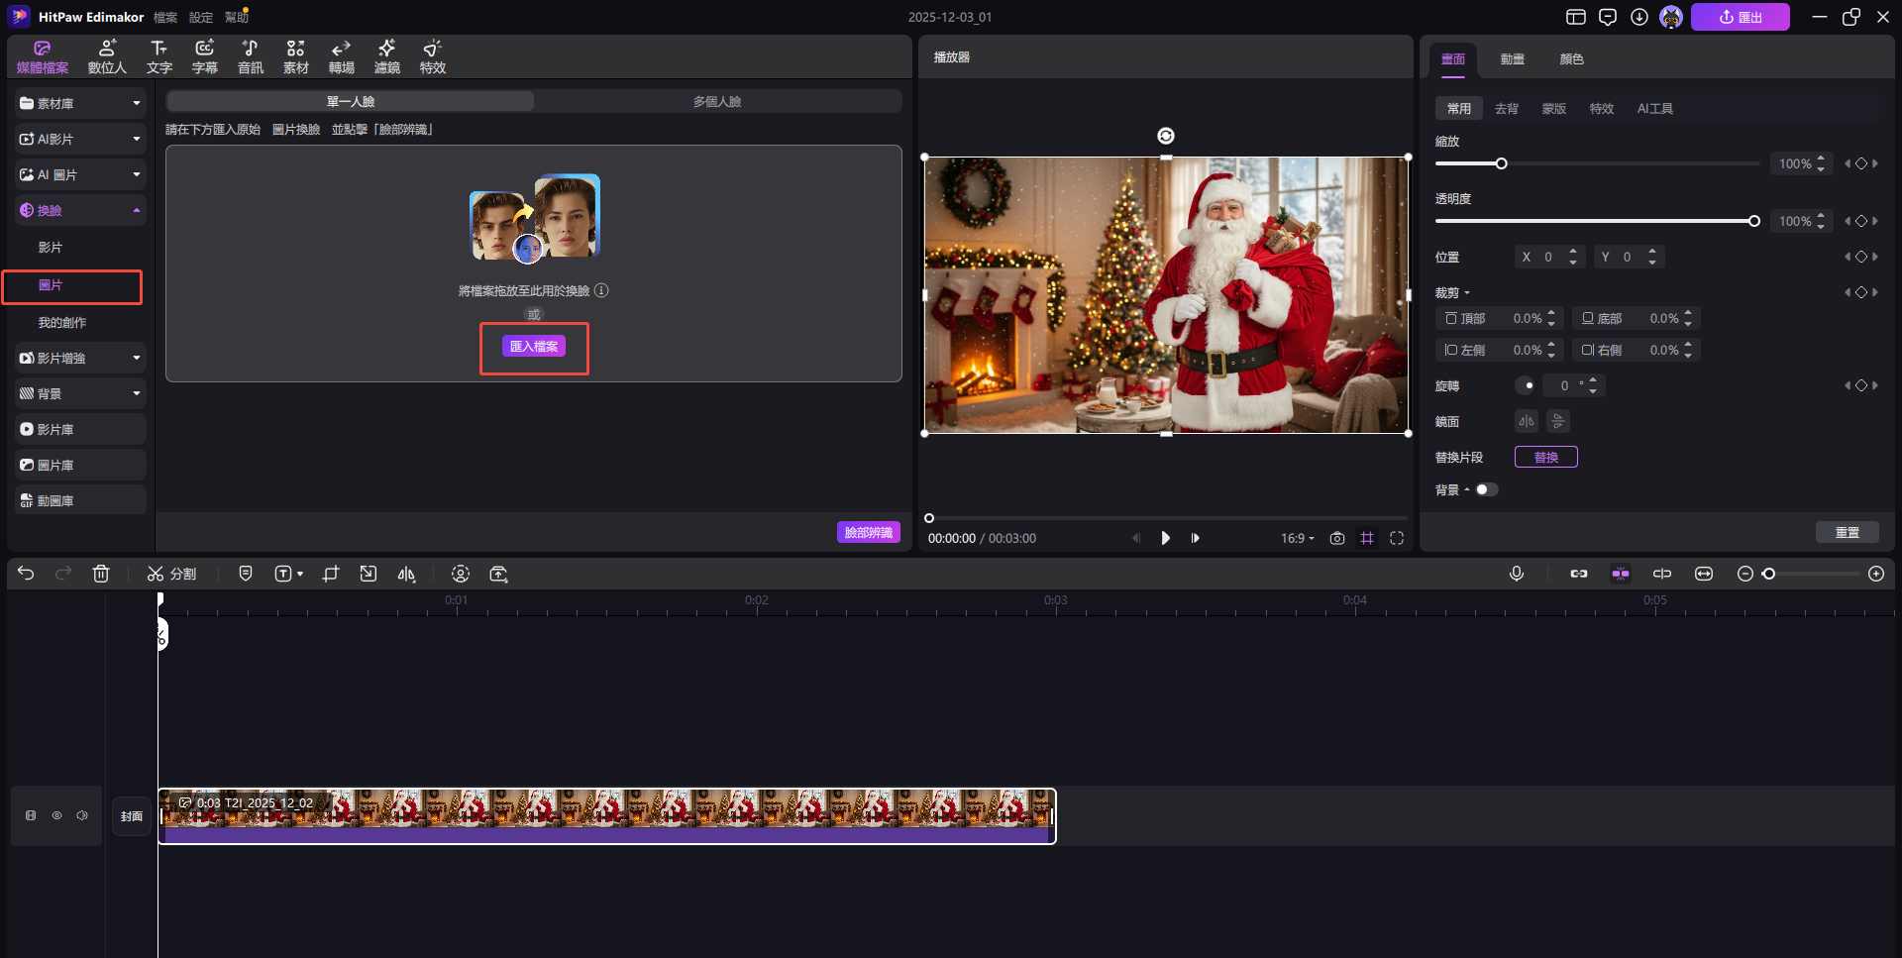Open the 轉場 transitions panel
This screenshot has height=958, width=1902.
(x=341, y=56)
